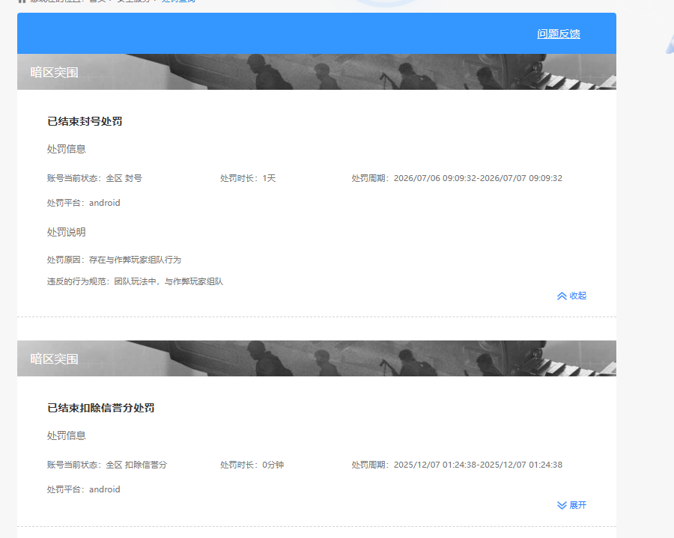Expand the 扣除信誉分 penalty card with 展开
Image resolution: width=674 pixels, height=538 pixels.
pos(571,505)
